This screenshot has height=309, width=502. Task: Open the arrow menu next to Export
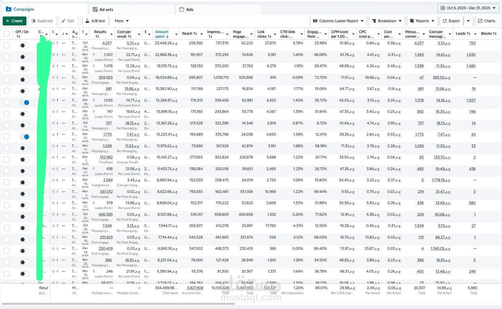pos(468,21)
